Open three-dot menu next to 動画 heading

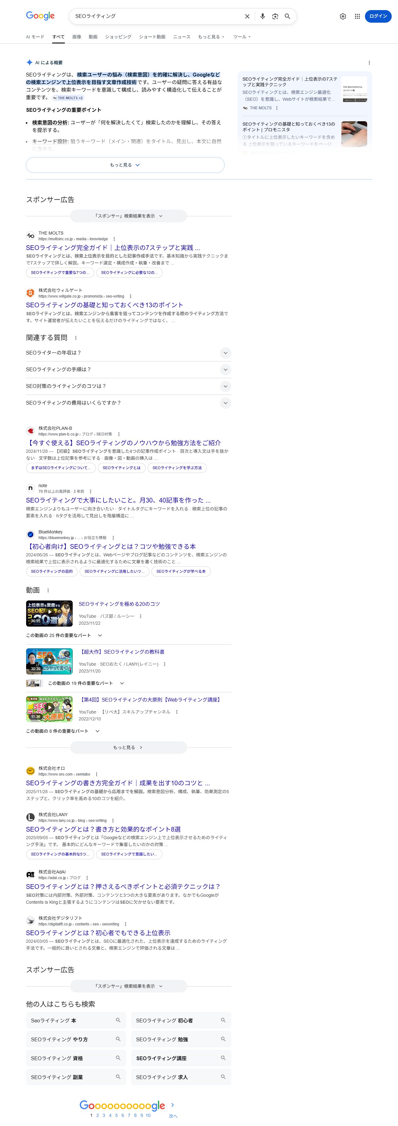[x=48, y=590]
